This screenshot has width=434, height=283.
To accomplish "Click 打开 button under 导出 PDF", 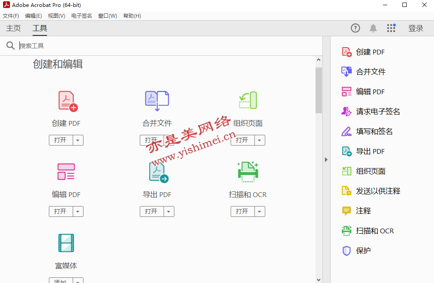I will tap(152, 212).
